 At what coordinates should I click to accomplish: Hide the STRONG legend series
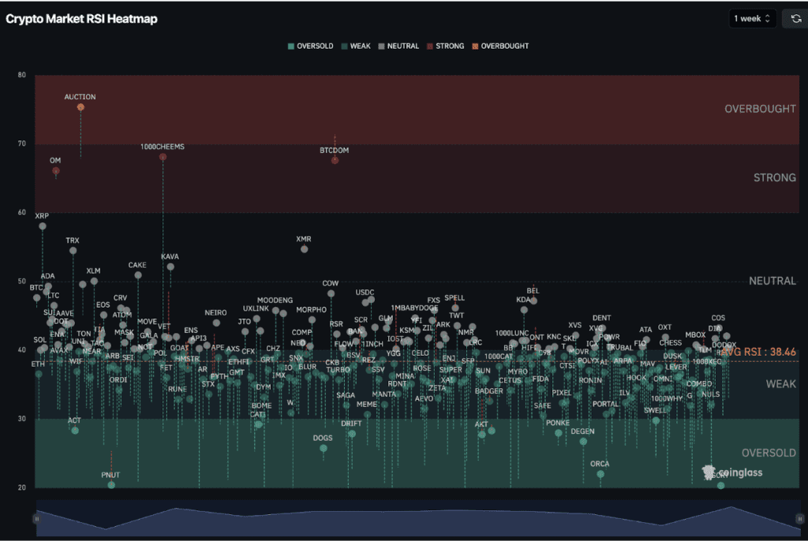(445, 46)
